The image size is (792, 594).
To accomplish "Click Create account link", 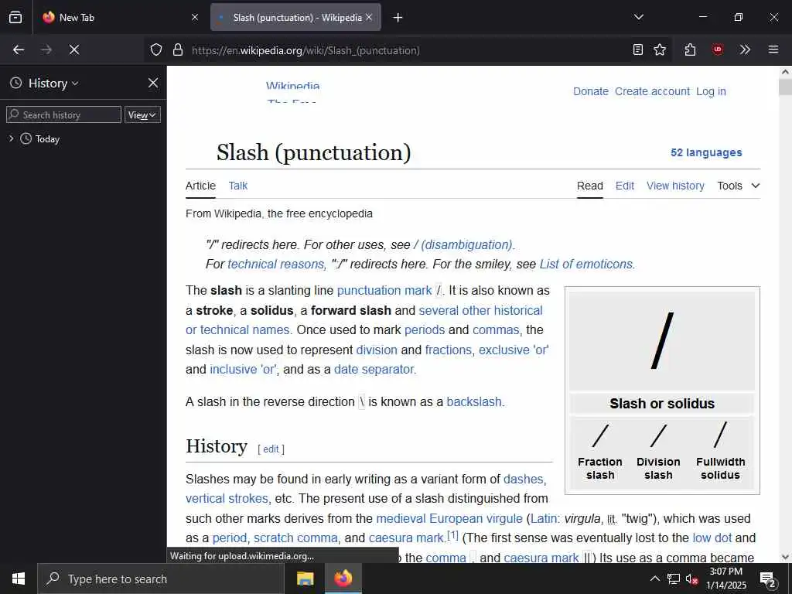I will 652,91.
